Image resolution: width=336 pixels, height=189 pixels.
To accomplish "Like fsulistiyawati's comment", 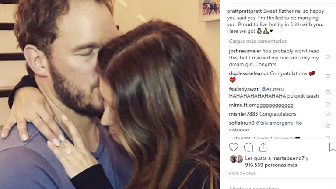I will (328, 92).
